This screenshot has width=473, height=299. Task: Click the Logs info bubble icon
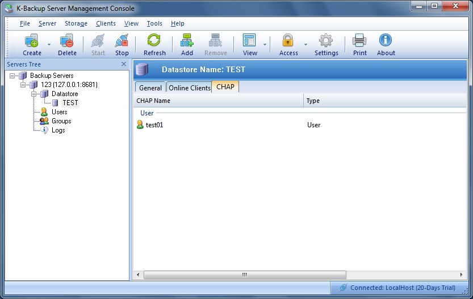click(x=44, y=130)
